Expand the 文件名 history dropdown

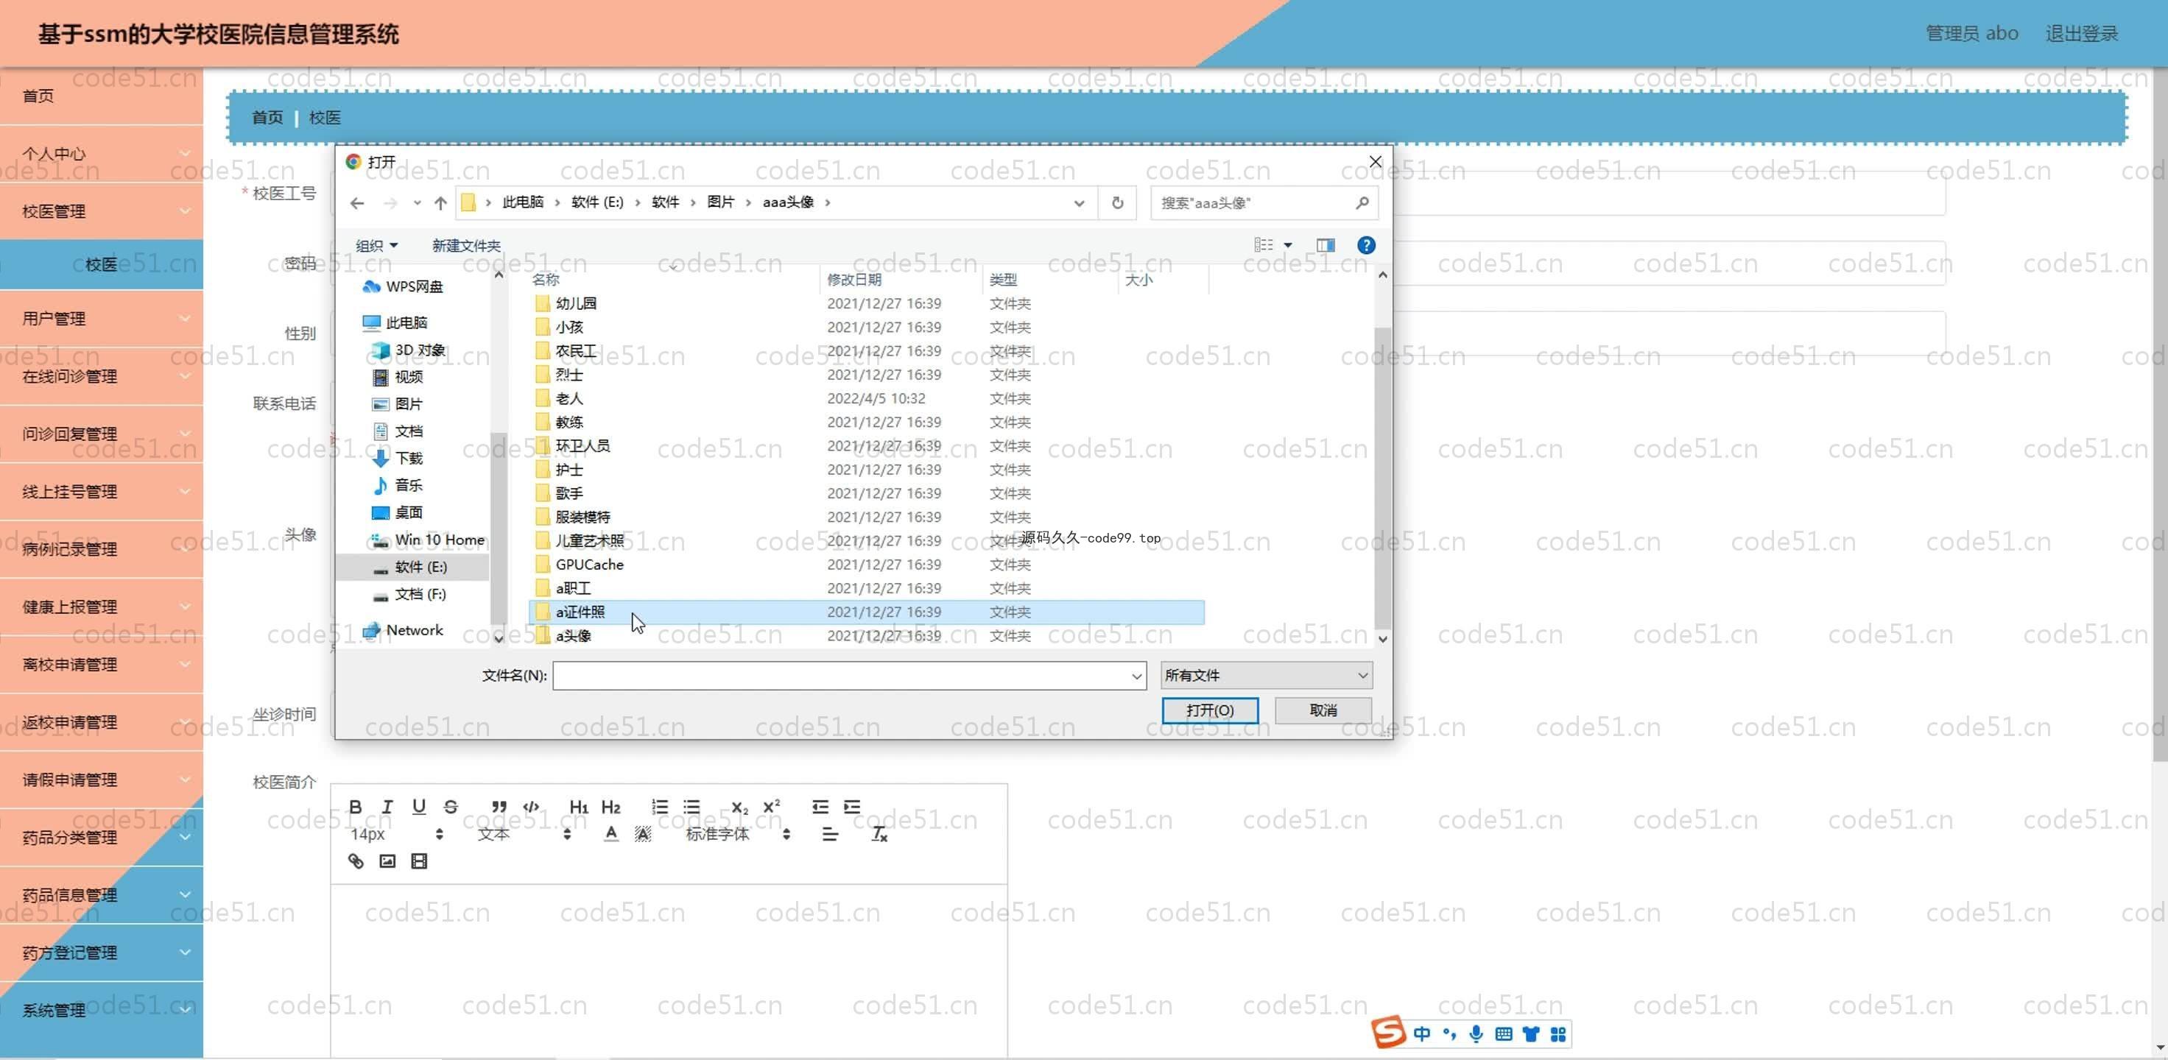coord(1136,676)
